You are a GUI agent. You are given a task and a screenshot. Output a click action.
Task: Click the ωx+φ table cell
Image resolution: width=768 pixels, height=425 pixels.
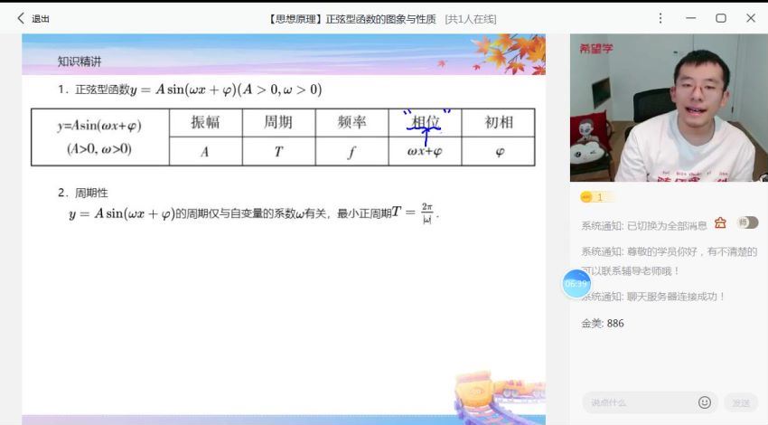pyautogui.click(x=425, y=152)
